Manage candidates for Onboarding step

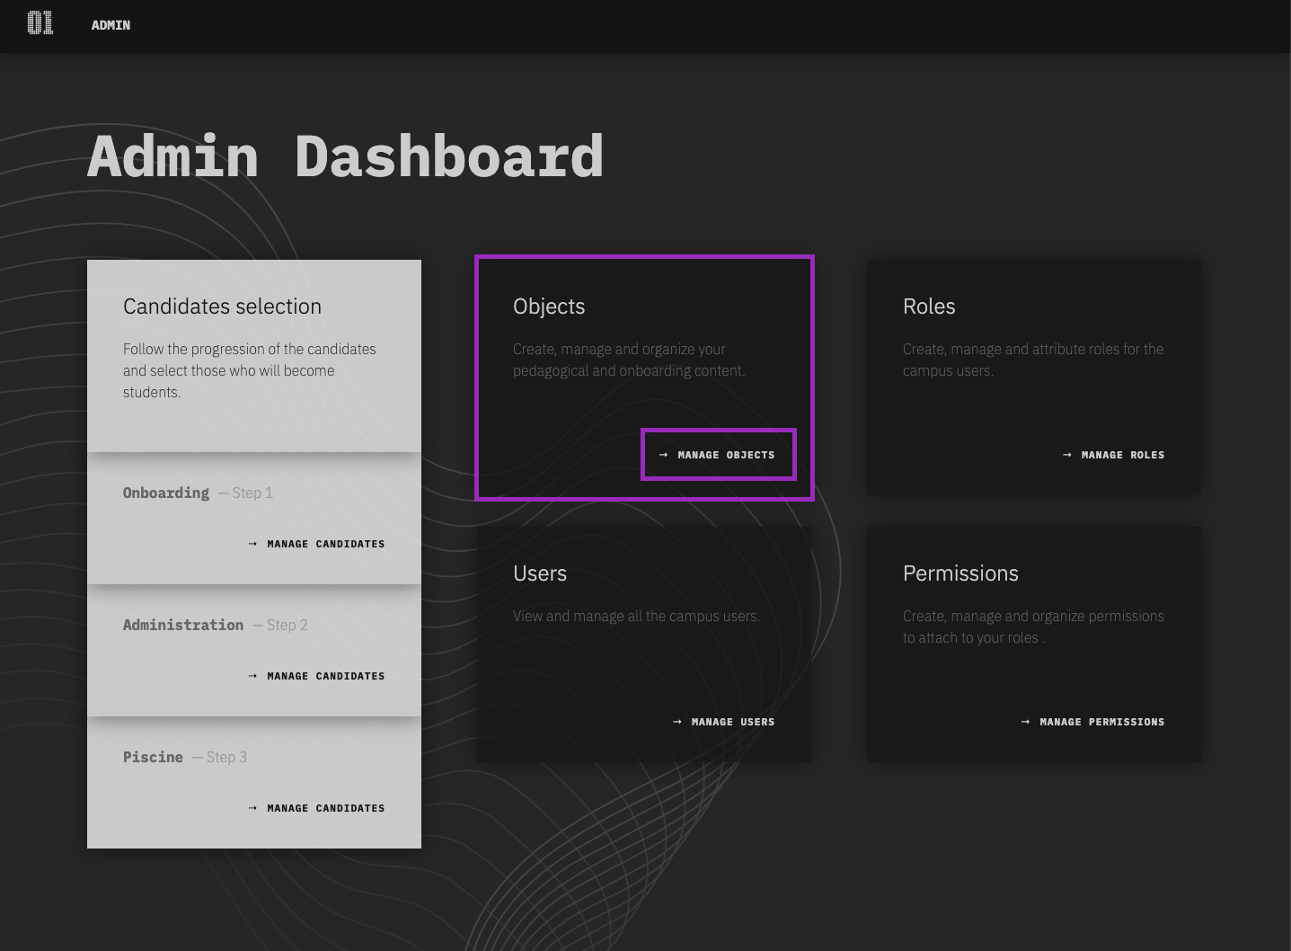tap(316, 544)
